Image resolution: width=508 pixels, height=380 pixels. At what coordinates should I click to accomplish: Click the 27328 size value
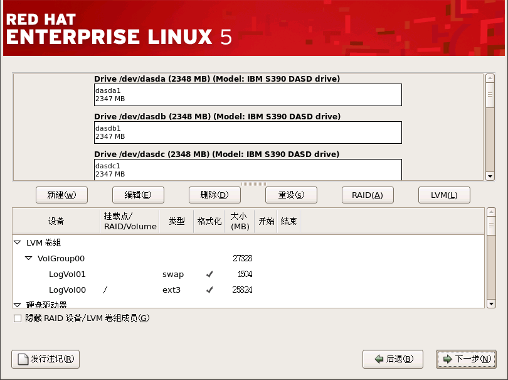click(x=242, y=258)
